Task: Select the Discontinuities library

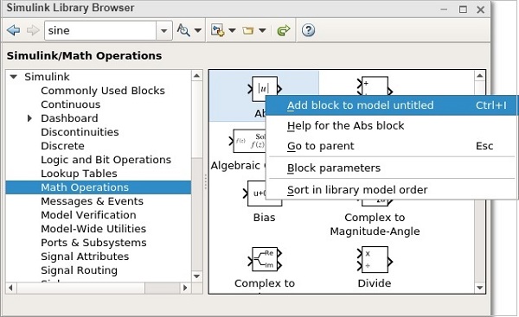Action: [80, 132]
